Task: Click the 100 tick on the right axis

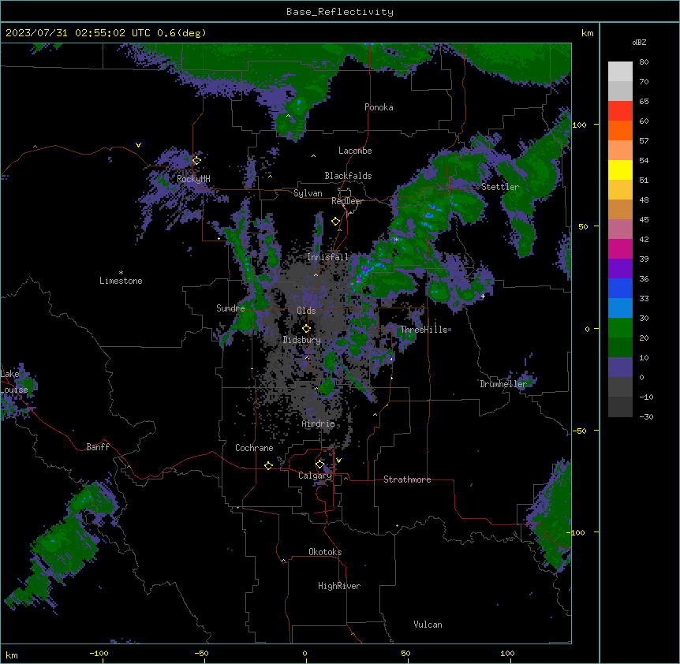Action: tap(579, 125)
